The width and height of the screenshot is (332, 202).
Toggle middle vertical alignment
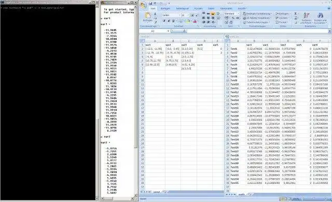208,14
